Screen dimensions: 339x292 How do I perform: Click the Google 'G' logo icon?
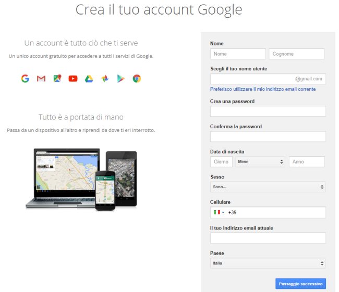(25, 78)
